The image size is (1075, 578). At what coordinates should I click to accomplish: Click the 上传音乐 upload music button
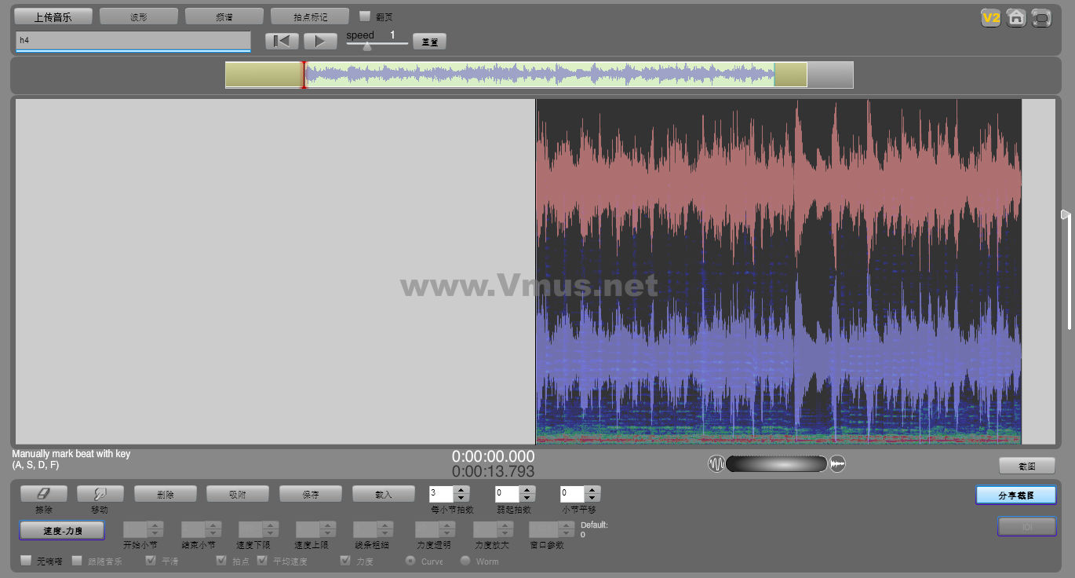coord(53,16)
